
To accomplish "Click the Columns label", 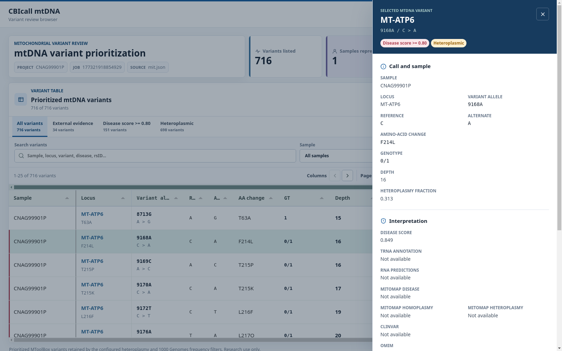I will pyautogui.click(x=316, y=175).
